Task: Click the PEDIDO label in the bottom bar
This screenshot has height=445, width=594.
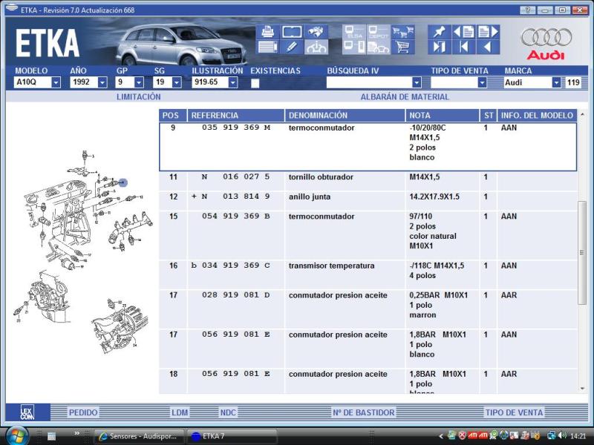Action: (x=83, y=412)
